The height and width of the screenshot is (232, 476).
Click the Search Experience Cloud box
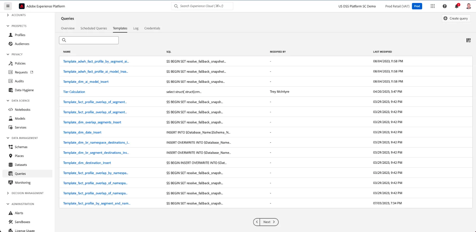coord(202,6)
